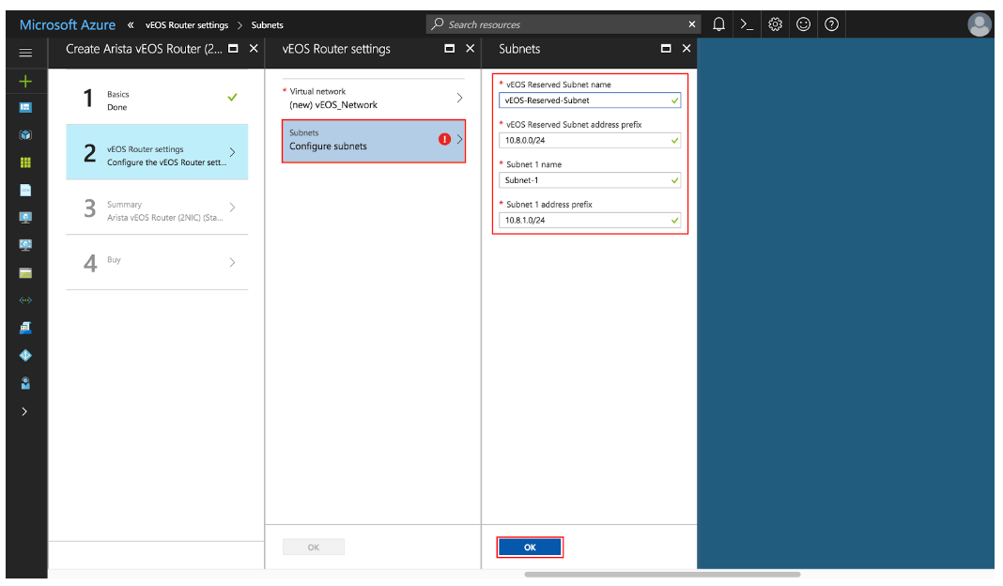Maximize the Create Arista vEOS Router blade

point(234,49)
